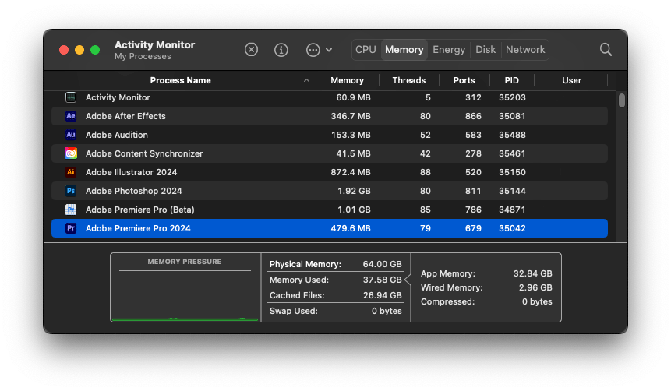Screen dimensions: 671x391
Task: Click the Premiere Pro 2024 Pr icon
Action: click(71, 228)
